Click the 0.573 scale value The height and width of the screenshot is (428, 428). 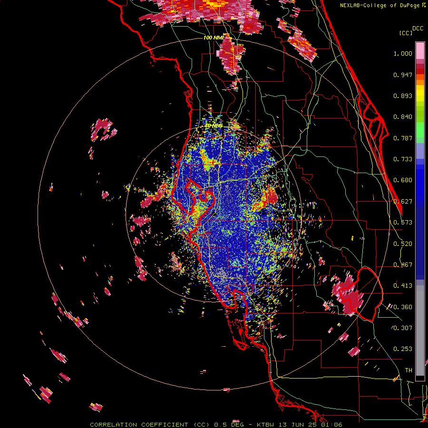click(403, 223)
